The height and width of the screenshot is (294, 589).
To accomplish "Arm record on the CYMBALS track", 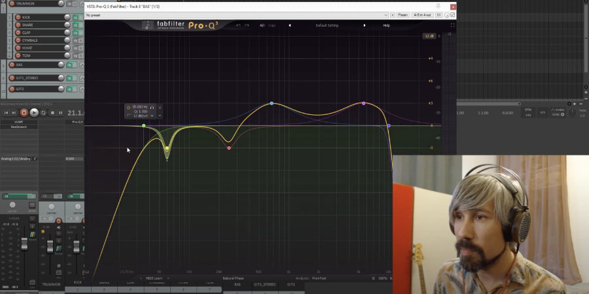I will pyautogui.click(x=18, y=40).
